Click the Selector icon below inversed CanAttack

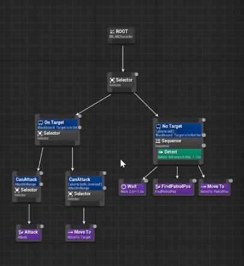coord(70,194)
